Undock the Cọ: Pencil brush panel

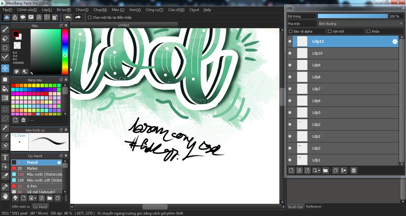pos(61,156)
